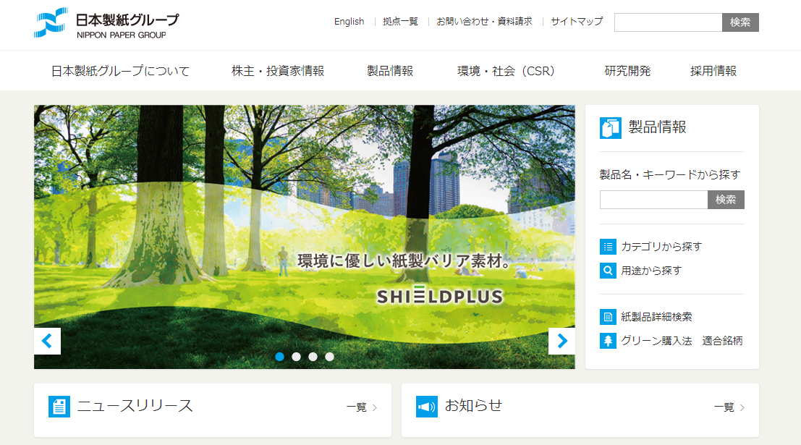
Task: Click 検索 button in product panel
Action: (x=726, y=200)
